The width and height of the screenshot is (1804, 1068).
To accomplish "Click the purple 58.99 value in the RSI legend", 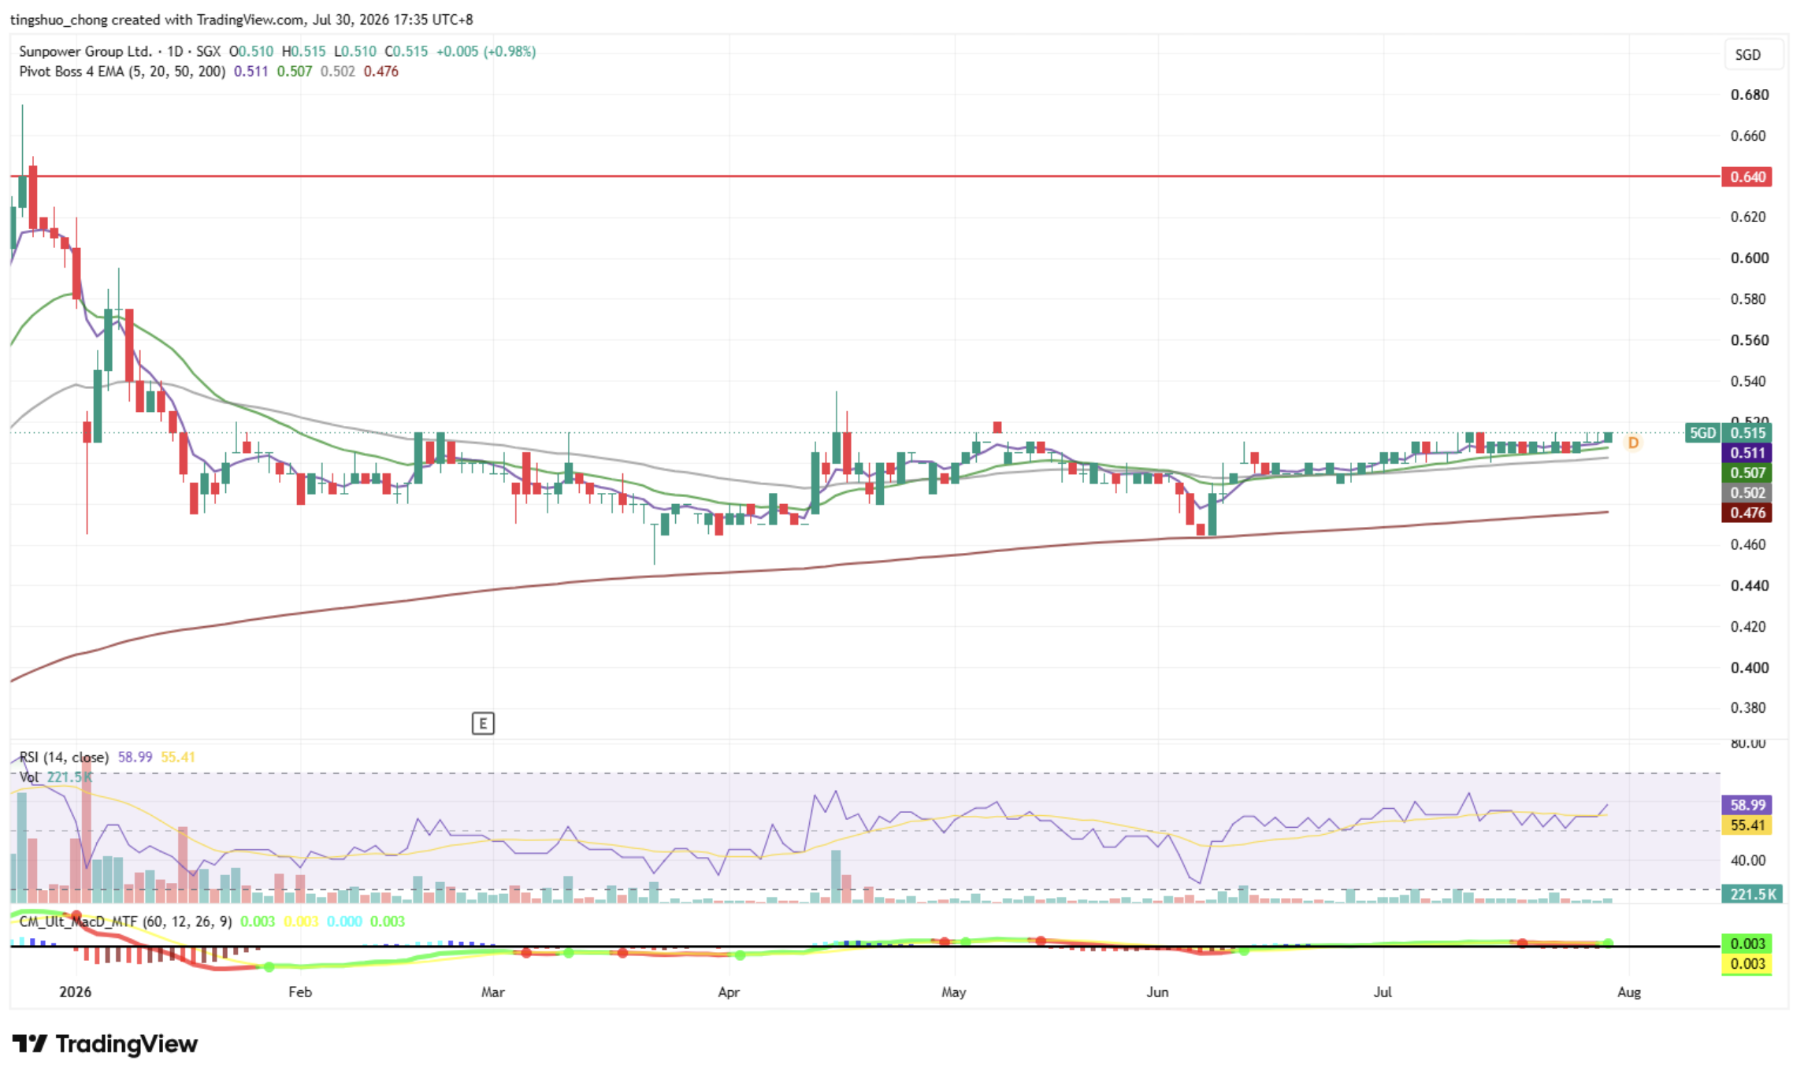I will click(135, 757).
